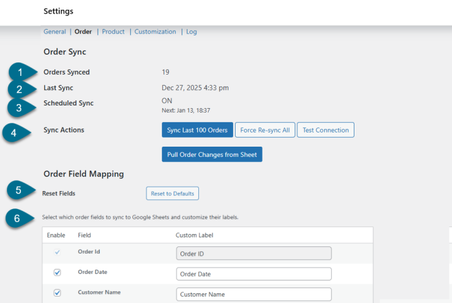Run Test Connection

326,130
